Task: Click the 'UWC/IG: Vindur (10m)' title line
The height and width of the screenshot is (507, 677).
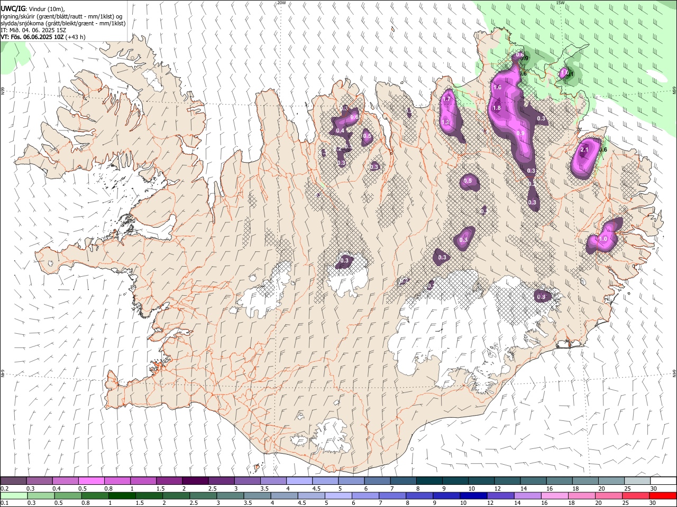Action: point(32,8)
